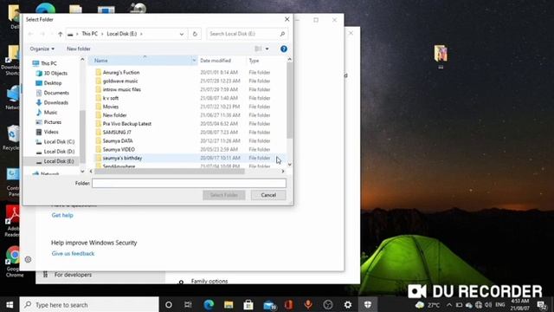554x312 pixels.
Task: Open the folder icon on desktop wallpaper
Action: coord(441,55)
